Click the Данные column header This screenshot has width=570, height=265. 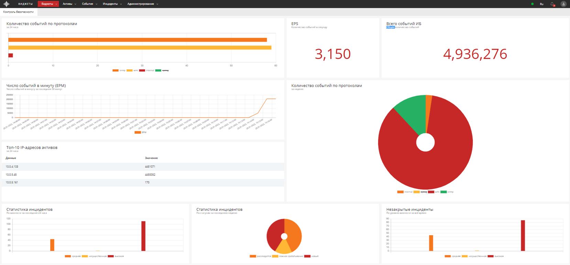[x=11, y=158]
